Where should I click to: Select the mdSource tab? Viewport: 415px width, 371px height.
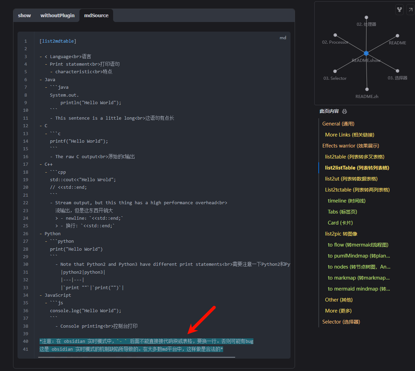coord(96,15)
